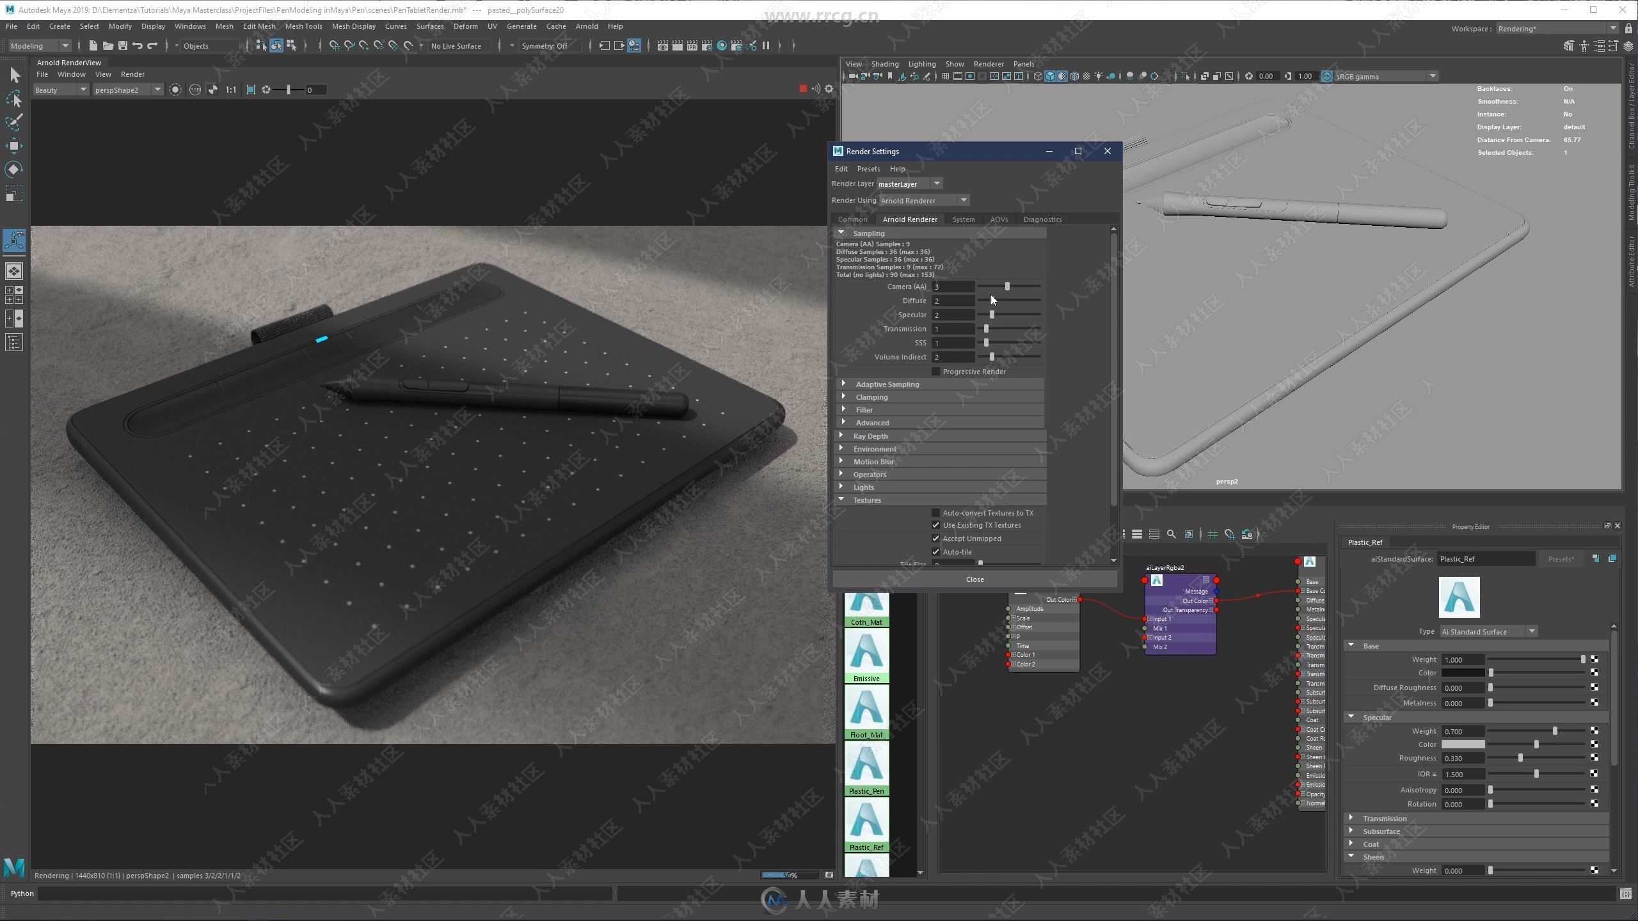Open Arnold RenderView settings gear
Viewport: 1638px width, 921px height.
(829, 89)
